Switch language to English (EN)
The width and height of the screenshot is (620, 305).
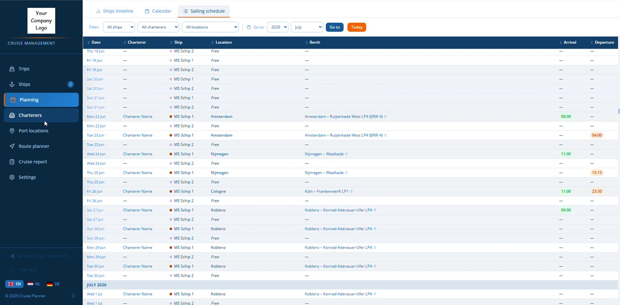14,284
